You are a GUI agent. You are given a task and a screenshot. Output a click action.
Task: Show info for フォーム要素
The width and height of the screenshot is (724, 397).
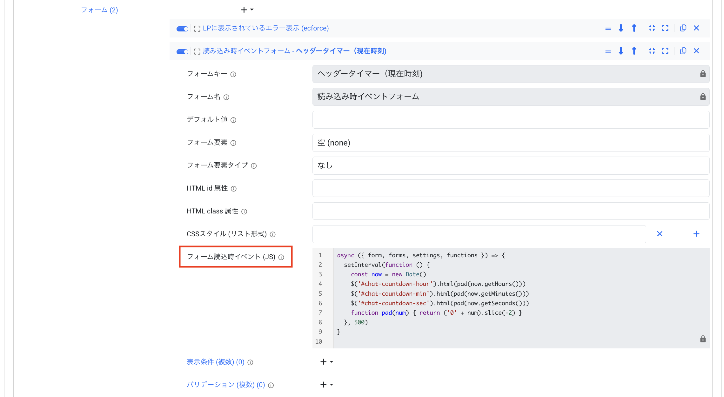tap(233, 143)
